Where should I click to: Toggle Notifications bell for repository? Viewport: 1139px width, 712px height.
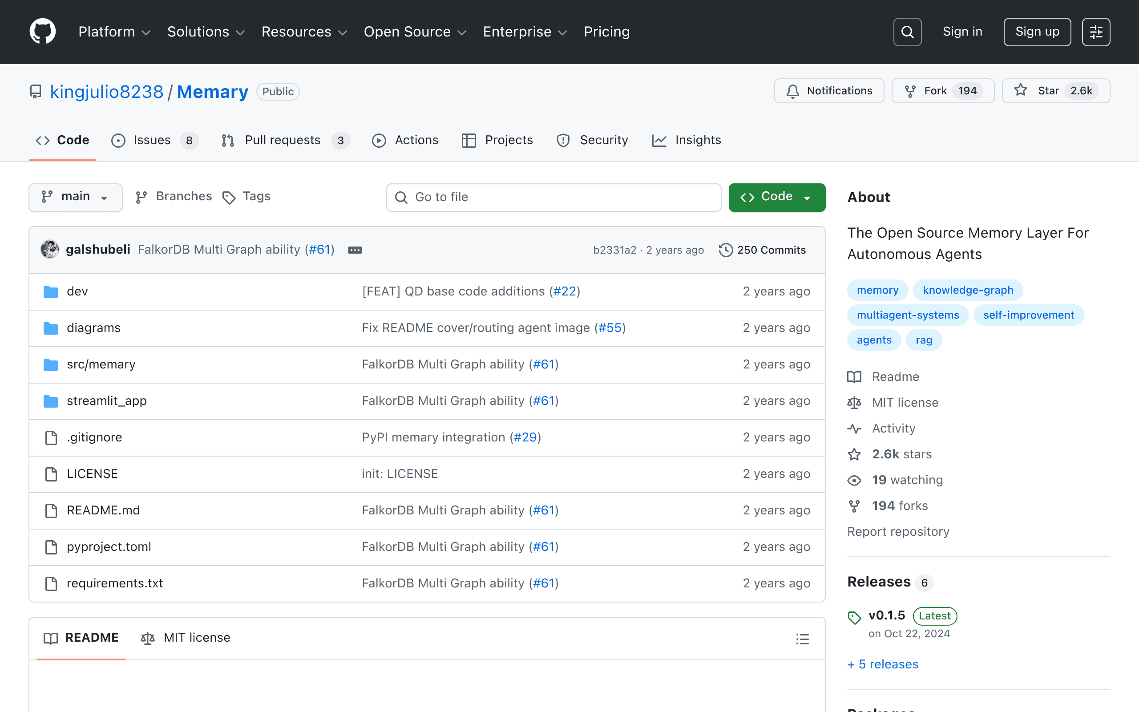829,90
